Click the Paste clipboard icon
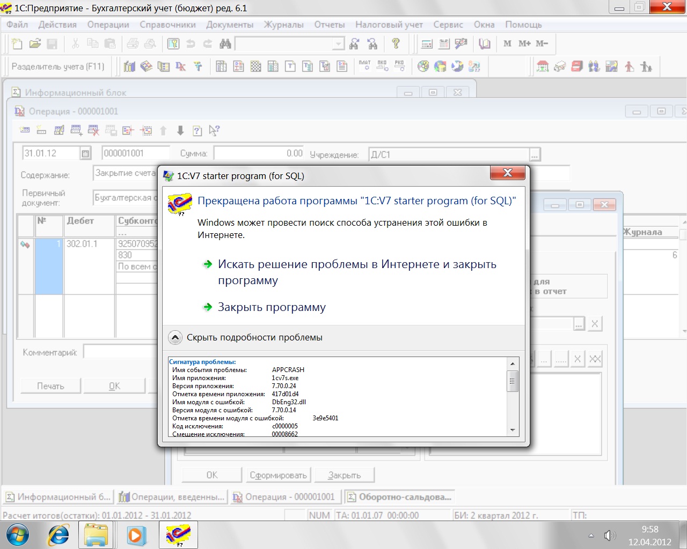Viewport: 687px width, 549px height. tap(110, 44)
